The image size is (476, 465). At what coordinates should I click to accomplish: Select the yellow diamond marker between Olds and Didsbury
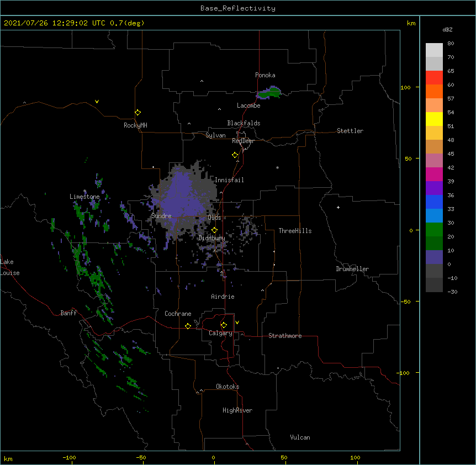[x=214, y=230]
